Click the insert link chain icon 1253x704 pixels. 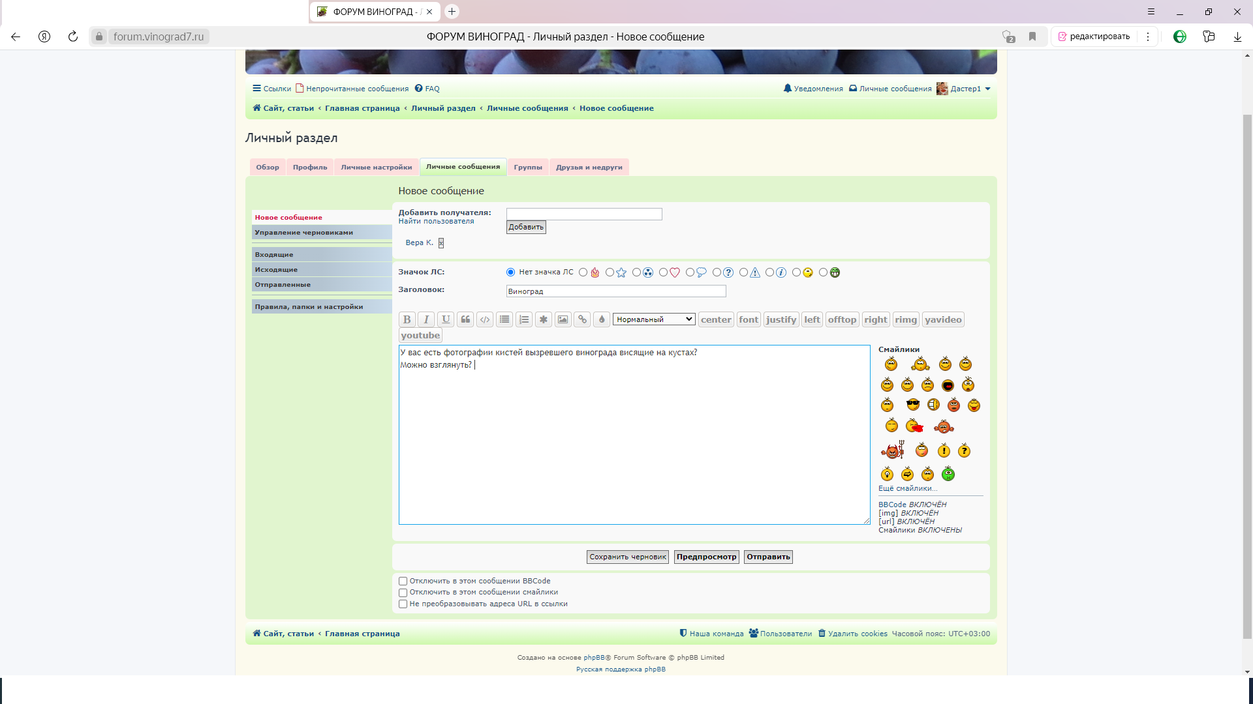[582, 319]
